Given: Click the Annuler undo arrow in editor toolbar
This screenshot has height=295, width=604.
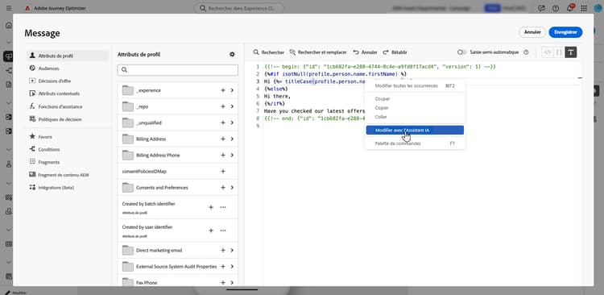Looking at the screenshot, I should click(x=356, y=52).
